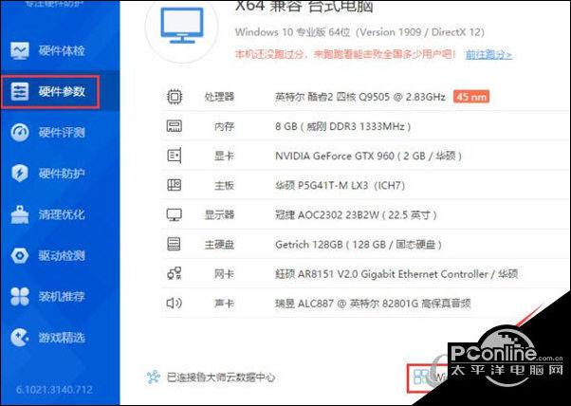Click the 网卡 label
Screen dimensions: 571x406
(x=224, y=274)
